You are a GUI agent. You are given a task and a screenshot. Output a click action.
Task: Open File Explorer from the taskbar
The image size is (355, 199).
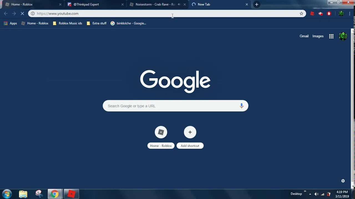pyautogui.click(x=23, y=194)
